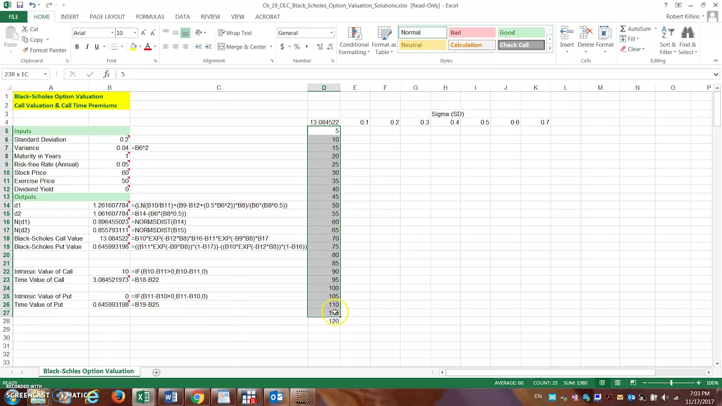This screenshot has height=406, width=722.
Task: Switch to the INSERT ribbon tab
Action: tap(70, 17)
